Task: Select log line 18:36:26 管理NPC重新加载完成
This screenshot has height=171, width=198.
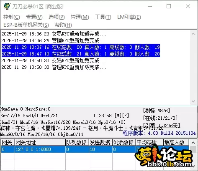Action: [54, 40]
